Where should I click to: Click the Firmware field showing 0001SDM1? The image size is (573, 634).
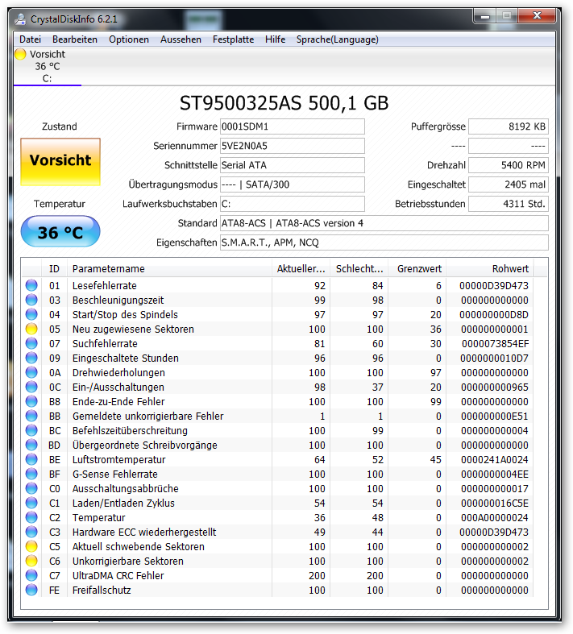click(293, 126)
